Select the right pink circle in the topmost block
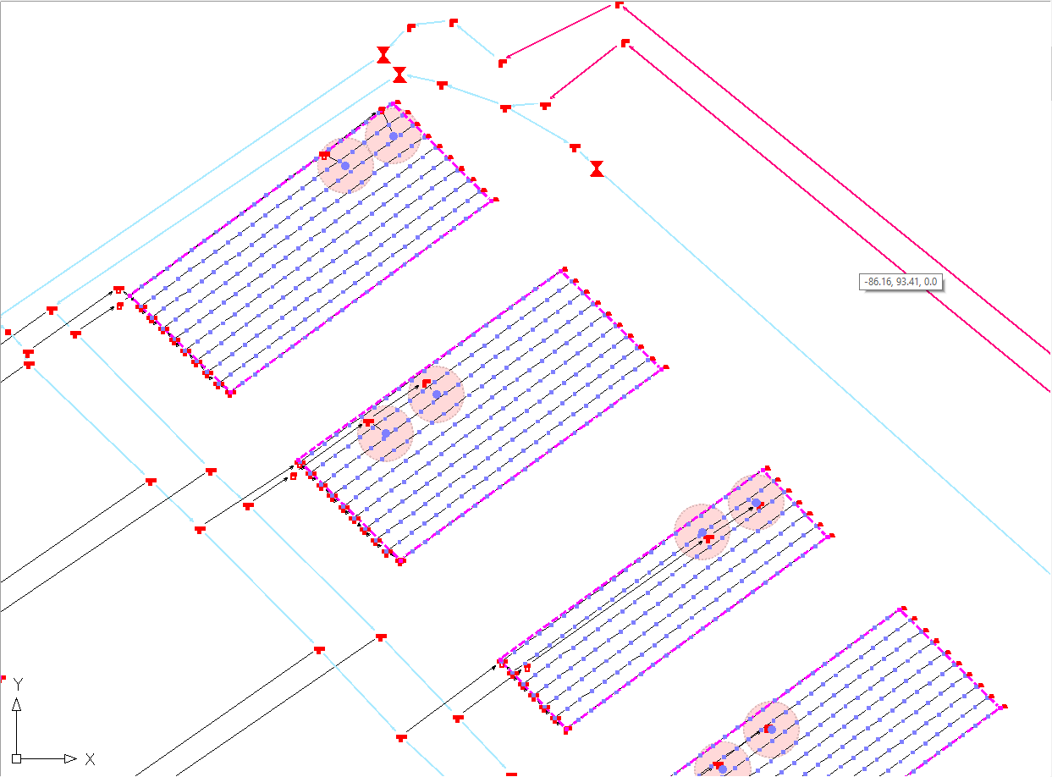This screenshot has width=1052, height=777. click(394, 135)
